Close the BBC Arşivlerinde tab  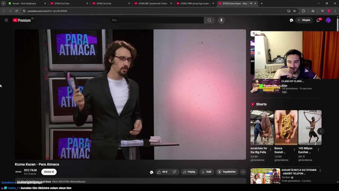coord(171,3)
